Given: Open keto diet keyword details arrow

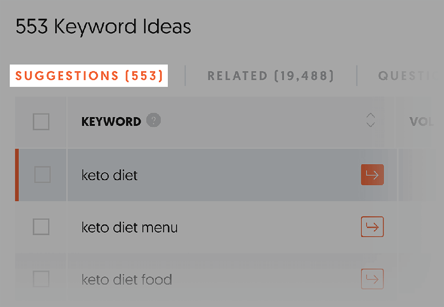Looking at the screenshot, I should (x=372, y=175).
